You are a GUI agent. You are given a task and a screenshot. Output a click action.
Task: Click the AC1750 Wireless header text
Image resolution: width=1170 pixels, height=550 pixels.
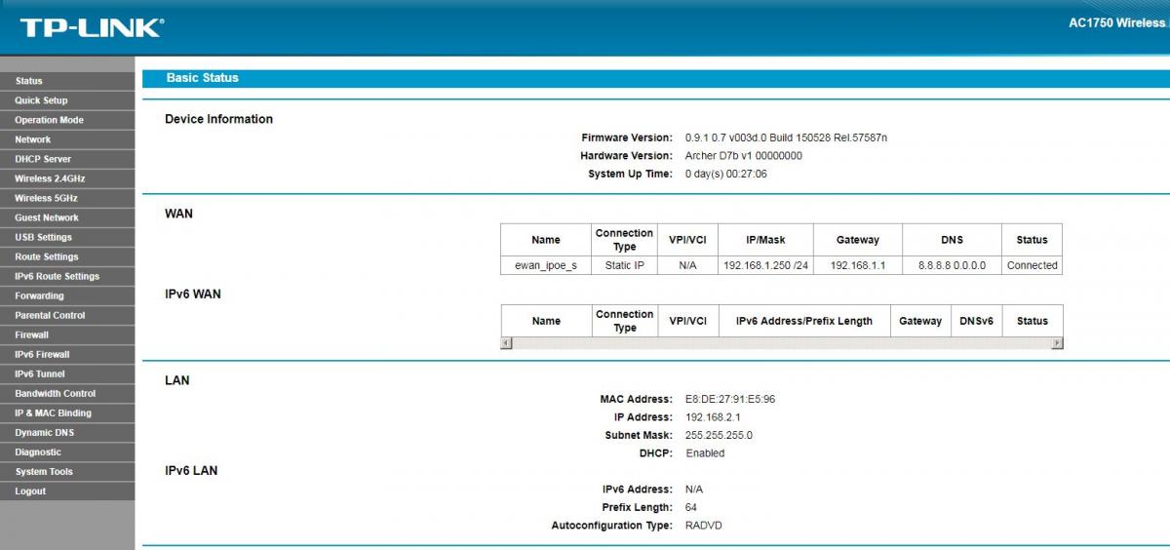(1117, 23)
